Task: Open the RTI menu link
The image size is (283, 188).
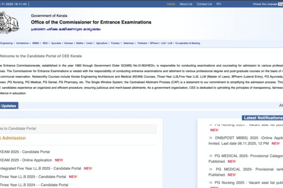Action: click(218, 4)
